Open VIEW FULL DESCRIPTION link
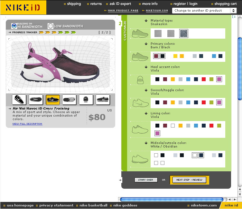Screen dimensions: 242x209 (x=27, y=124)
